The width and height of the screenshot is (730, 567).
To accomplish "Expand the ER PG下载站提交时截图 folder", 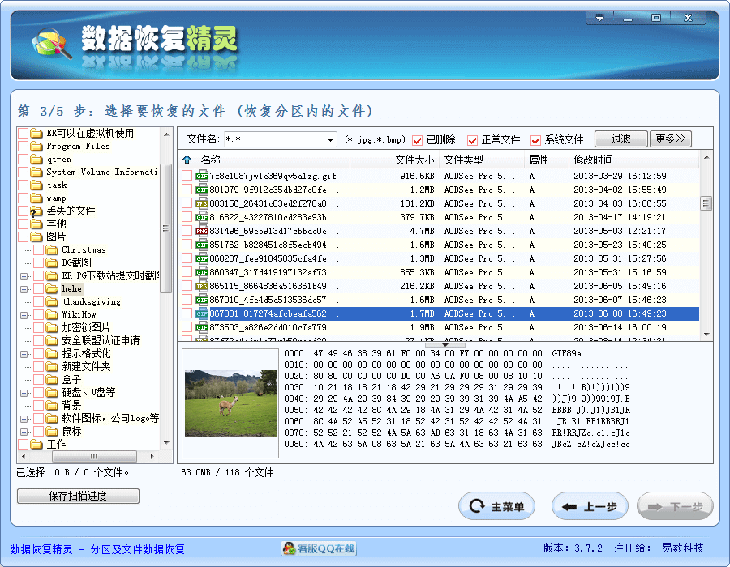I will click(24, 276).
